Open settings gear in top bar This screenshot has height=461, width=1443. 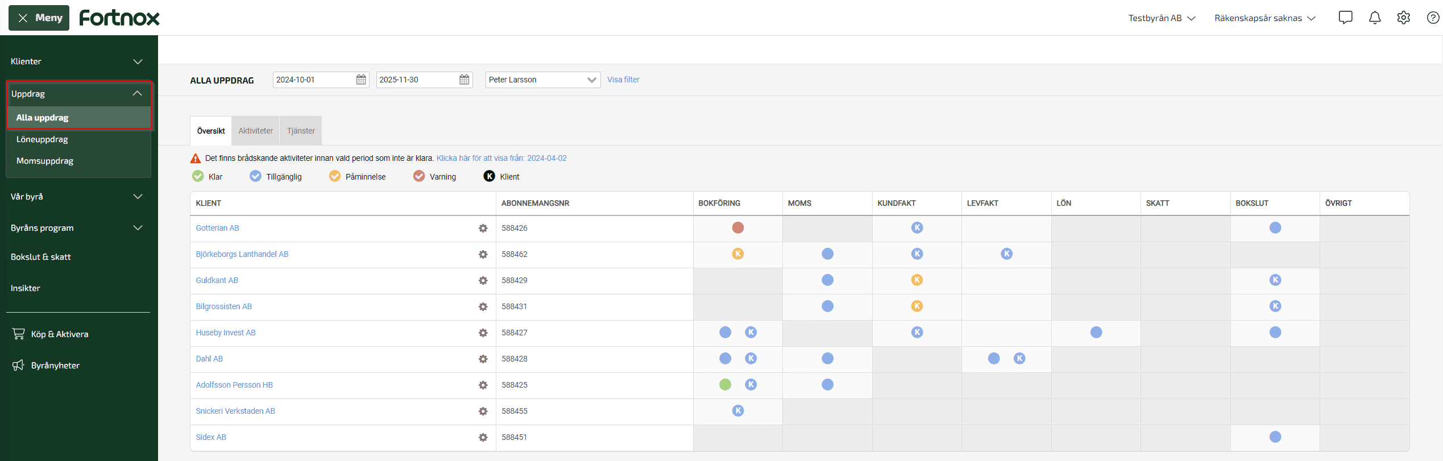[x=1404, y=18]
